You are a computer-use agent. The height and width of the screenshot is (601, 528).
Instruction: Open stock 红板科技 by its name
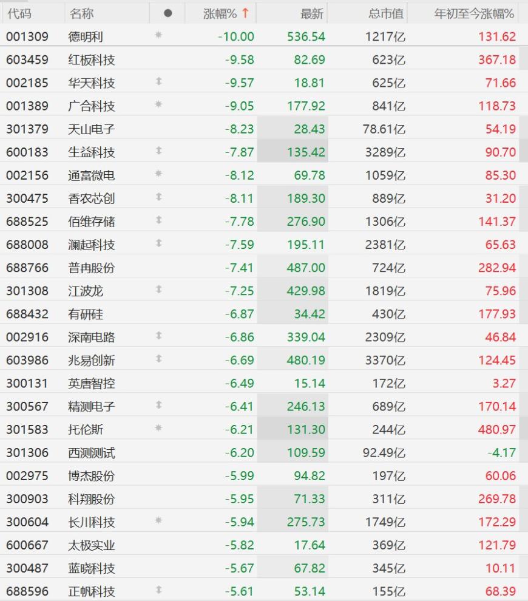pyautogui.click(x=91, y=59)
